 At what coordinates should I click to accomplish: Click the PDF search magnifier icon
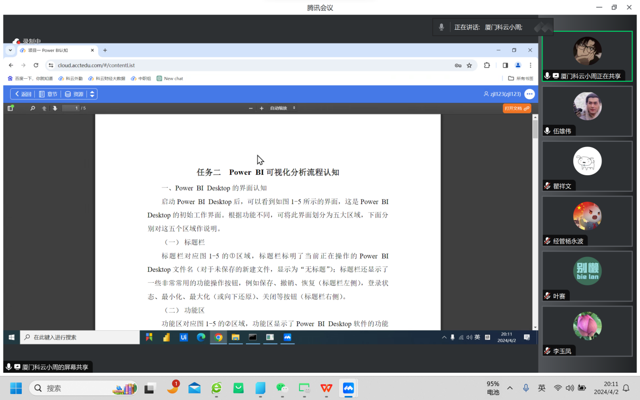33,108
